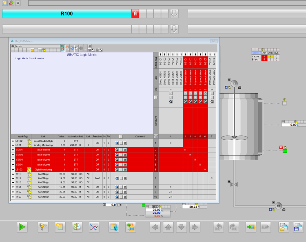306x242 pixels.
Task: Click the jump arrow left of YS101
Action: 13,150
